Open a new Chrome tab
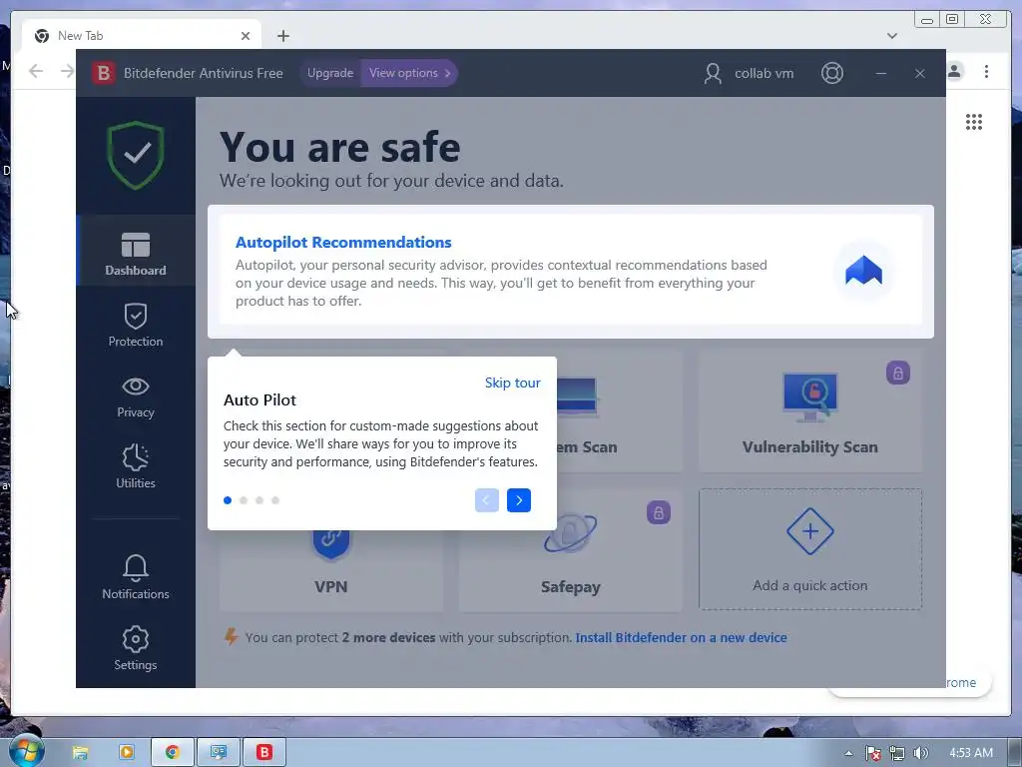 tap(282, 36)
